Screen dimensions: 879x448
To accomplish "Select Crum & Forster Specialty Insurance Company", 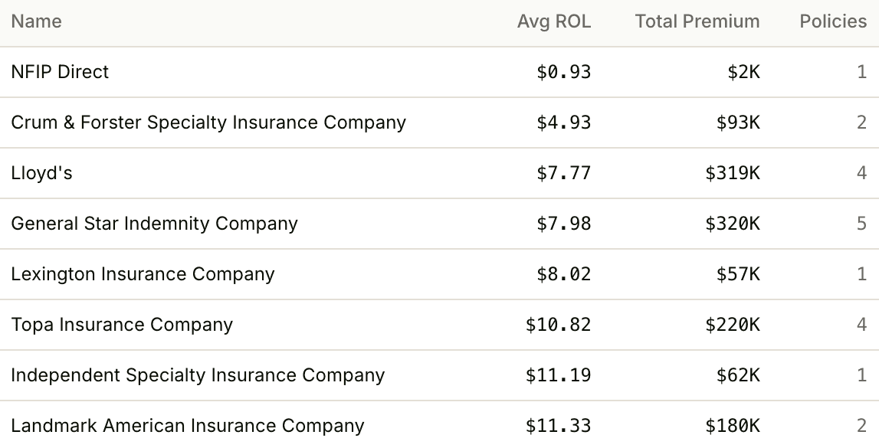I will pyautogui.click(x=440, y=123).
